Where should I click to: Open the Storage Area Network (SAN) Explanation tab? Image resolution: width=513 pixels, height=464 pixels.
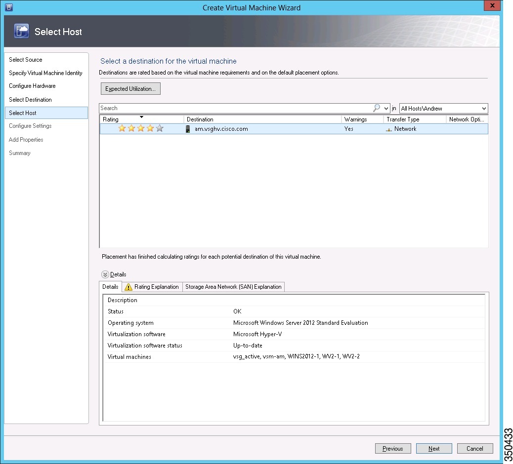233,287
